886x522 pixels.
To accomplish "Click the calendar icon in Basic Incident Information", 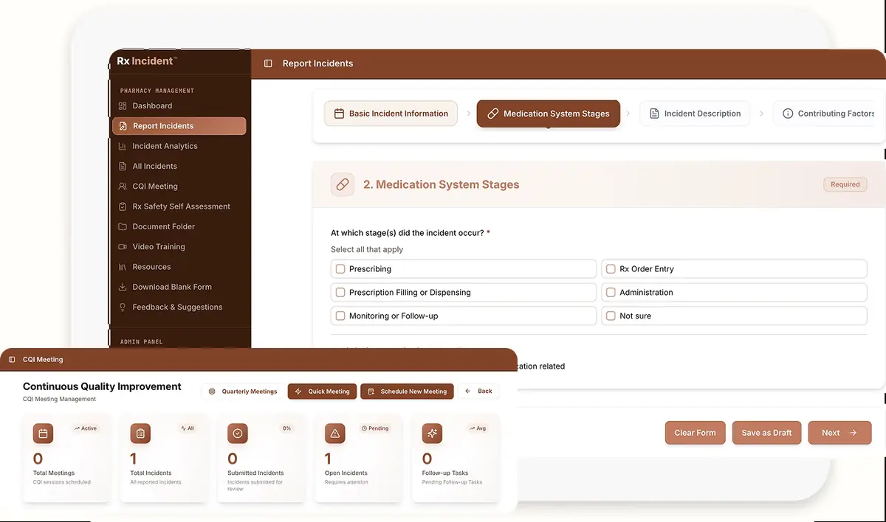I will coord(339,114).
